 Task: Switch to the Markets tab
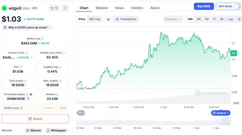tap(102, 8)
